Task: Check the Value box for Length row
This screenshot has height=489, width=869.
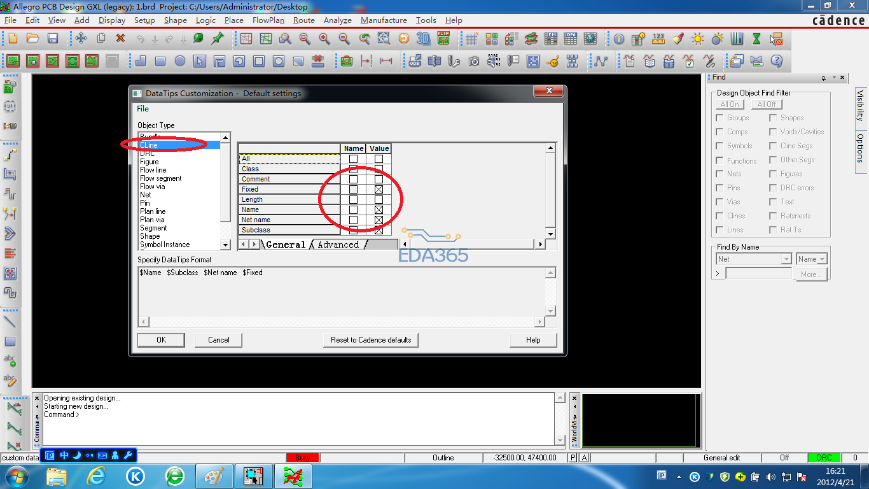Action: tap(379, 199)
